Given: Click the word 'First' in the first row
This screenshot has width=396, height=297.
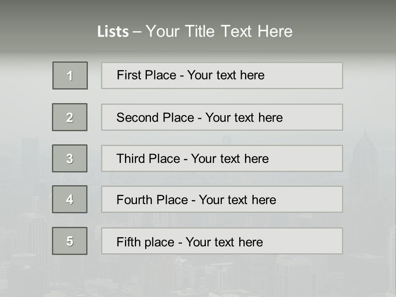Looking at the screenshot, I should coord(128,75).
